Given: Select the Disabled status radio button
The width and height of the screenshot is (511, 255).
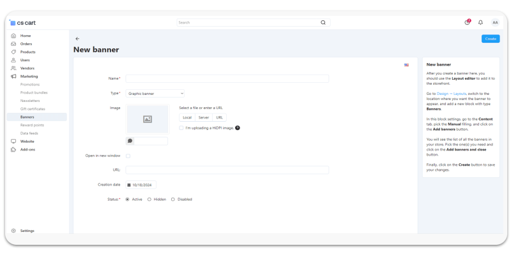Looking at the screenshot, I should coord(172,199).
